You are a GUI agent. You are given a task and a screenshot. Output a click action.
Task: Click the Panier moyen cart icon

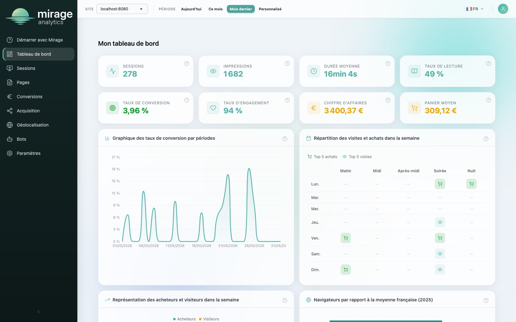pyautogui.click(x=414, y=108)
